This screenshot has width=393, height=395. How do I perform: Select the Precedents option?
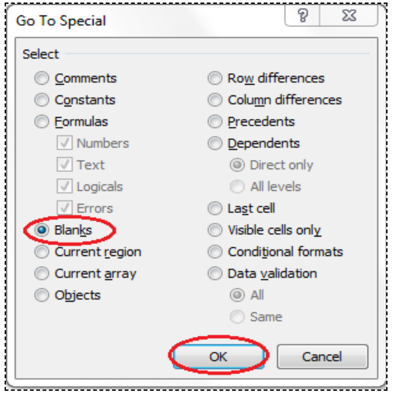coord(216,121)
